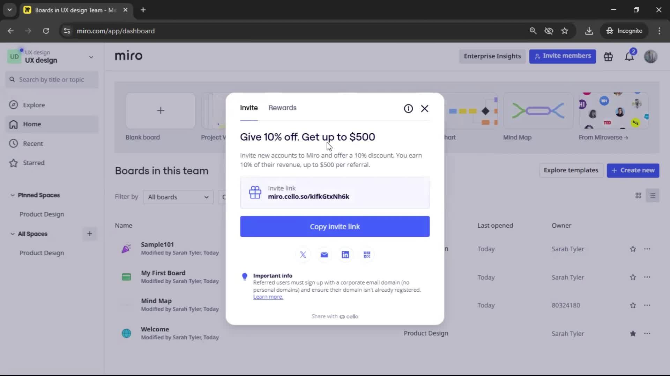Viewport: 670px width, 376px height.
Task: Open Product Design under All Spaces
Action: [42, 253]
